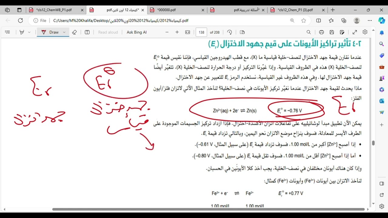Open the split screen button
This screenshot has width=388, height=218.
pyautogui.click(x=319, y=21)
